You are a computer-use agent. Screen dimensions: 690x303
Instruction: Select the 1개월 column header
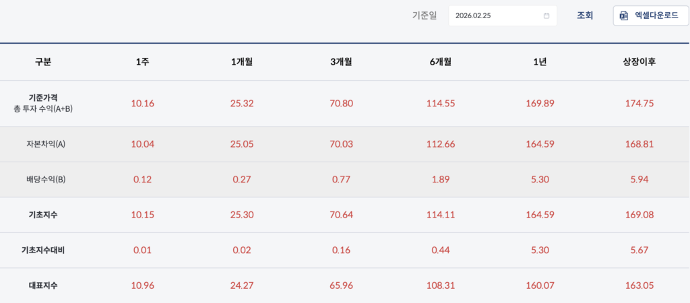click(x=242, y=62)
